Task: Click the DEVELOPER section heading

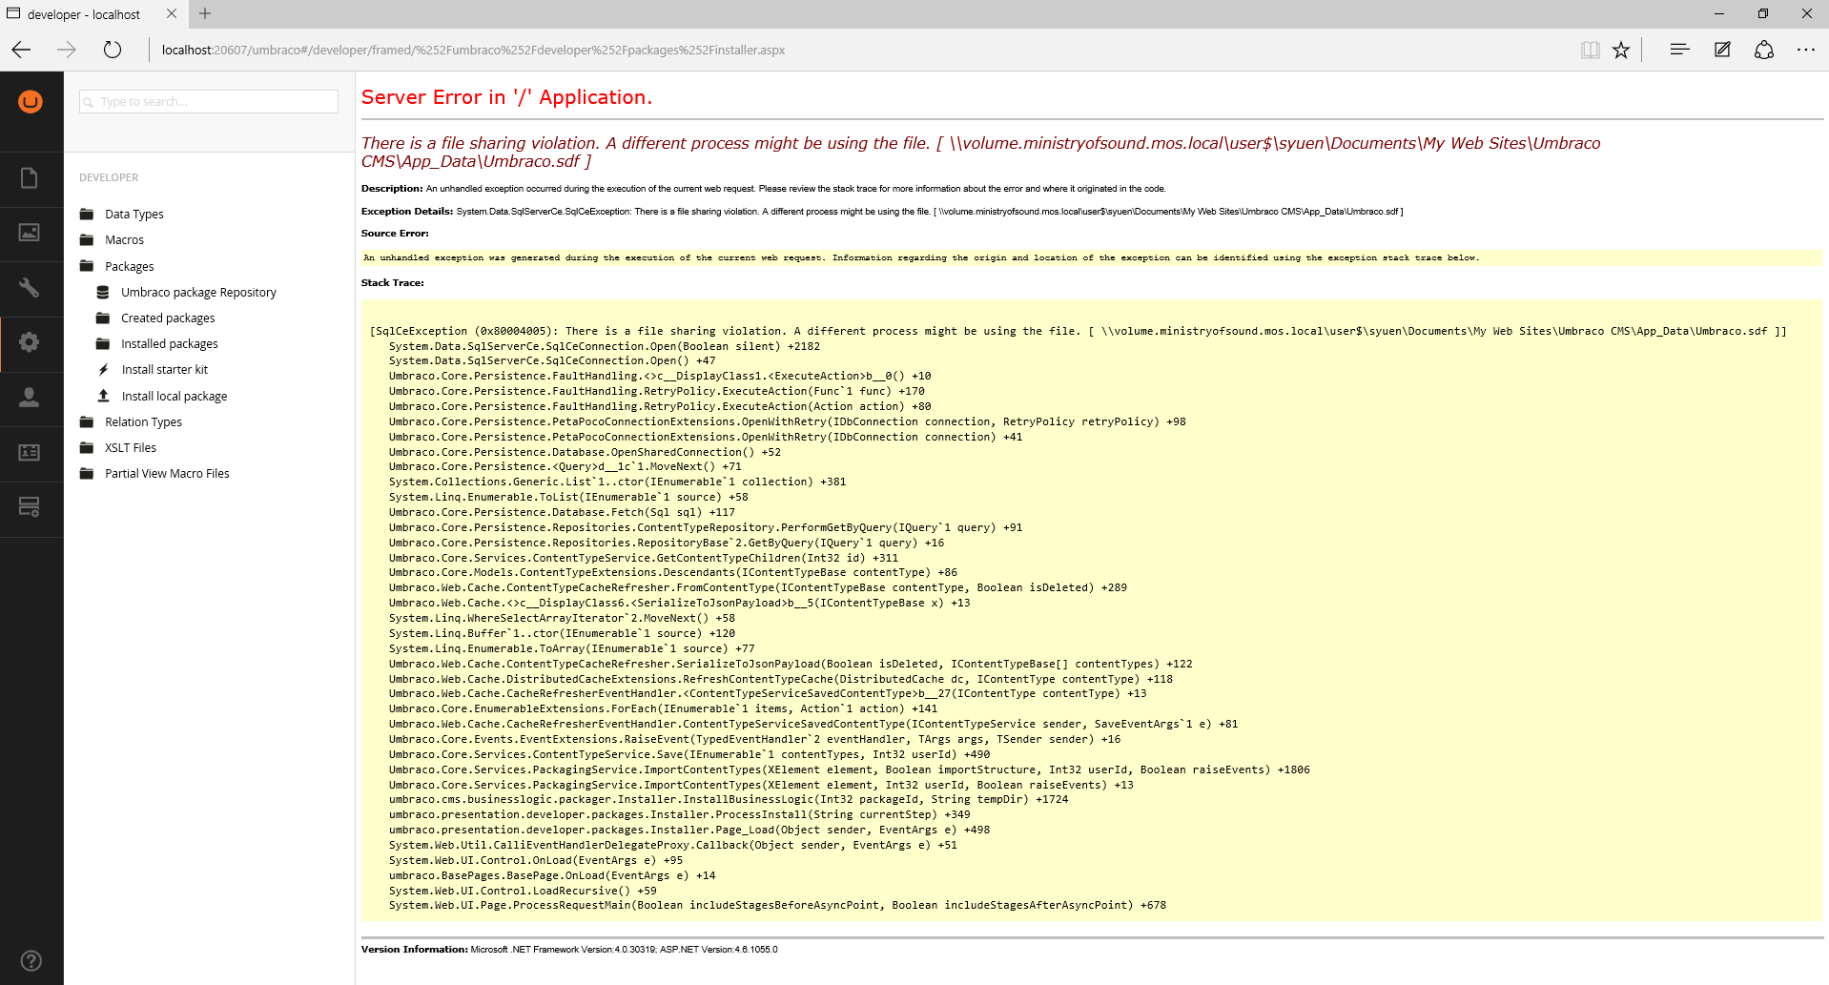Action: click(x=109, y=177)
